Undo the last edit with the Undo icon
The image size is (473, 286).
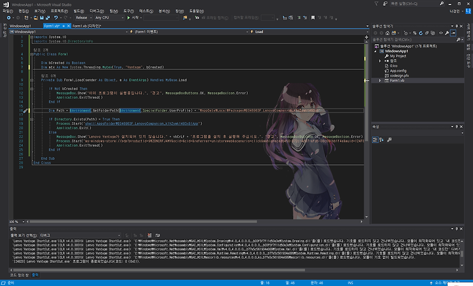tap(55, 18)
